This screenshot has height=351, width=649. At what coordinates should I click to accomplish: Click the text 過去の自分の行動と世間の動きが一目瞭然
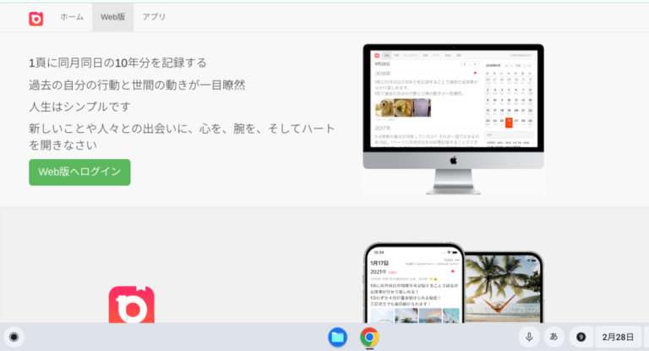pos(137,85)
